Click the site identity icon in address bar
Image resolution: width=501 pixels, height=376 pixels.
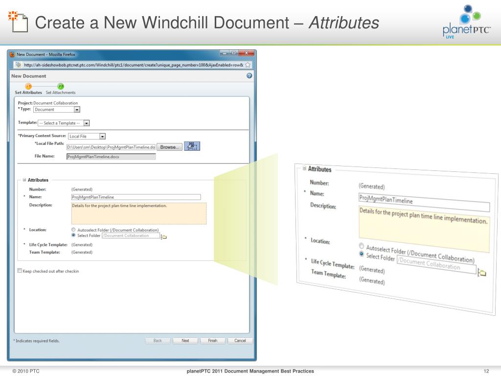19,65
